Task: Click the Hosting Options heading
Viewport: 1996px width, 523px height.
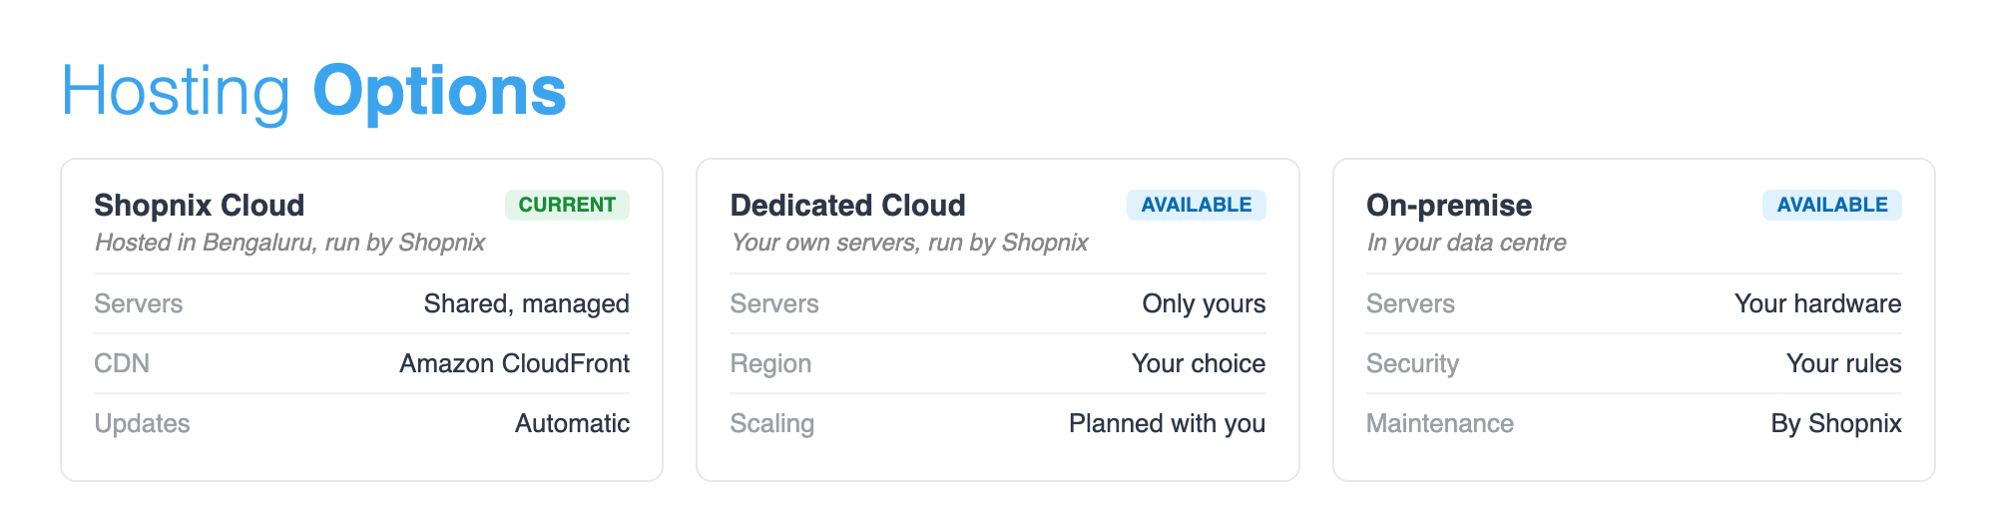Action: tap(313, 92)
